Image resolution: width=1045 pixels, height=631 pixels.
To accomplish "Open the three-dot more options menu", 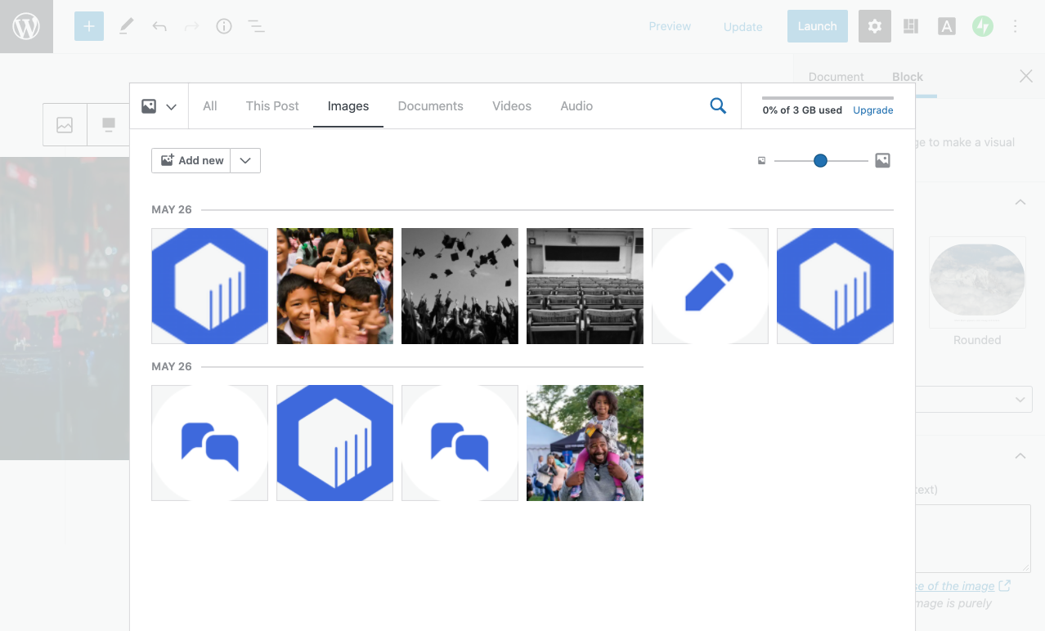I will [x=1016, y=26].
